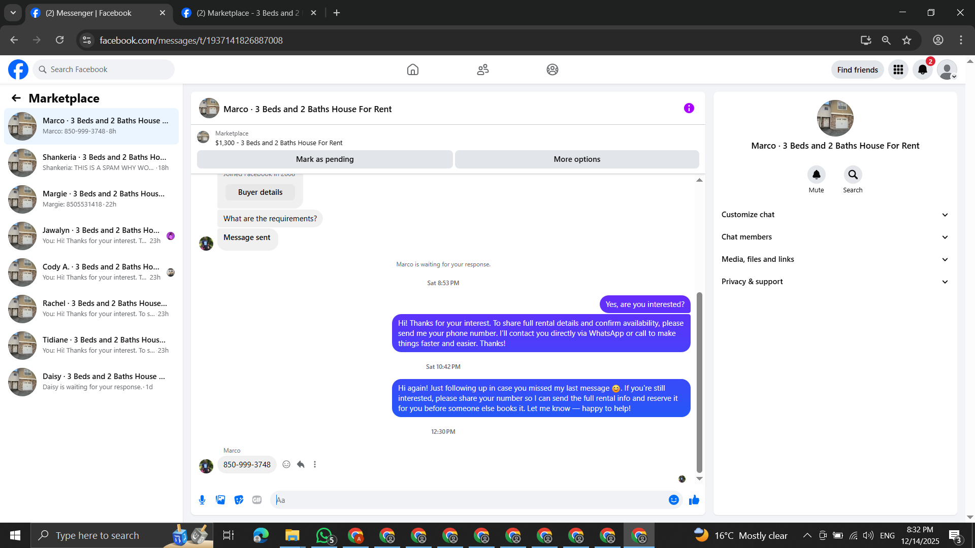
Task: Send a thumbs-up like
Action: point(694,500)
